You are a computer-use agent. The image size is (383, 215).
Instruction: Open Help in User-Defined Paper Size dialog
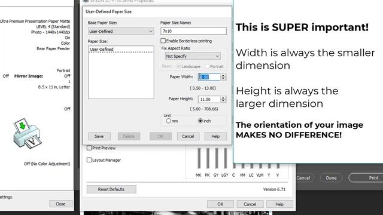[215, 136]
